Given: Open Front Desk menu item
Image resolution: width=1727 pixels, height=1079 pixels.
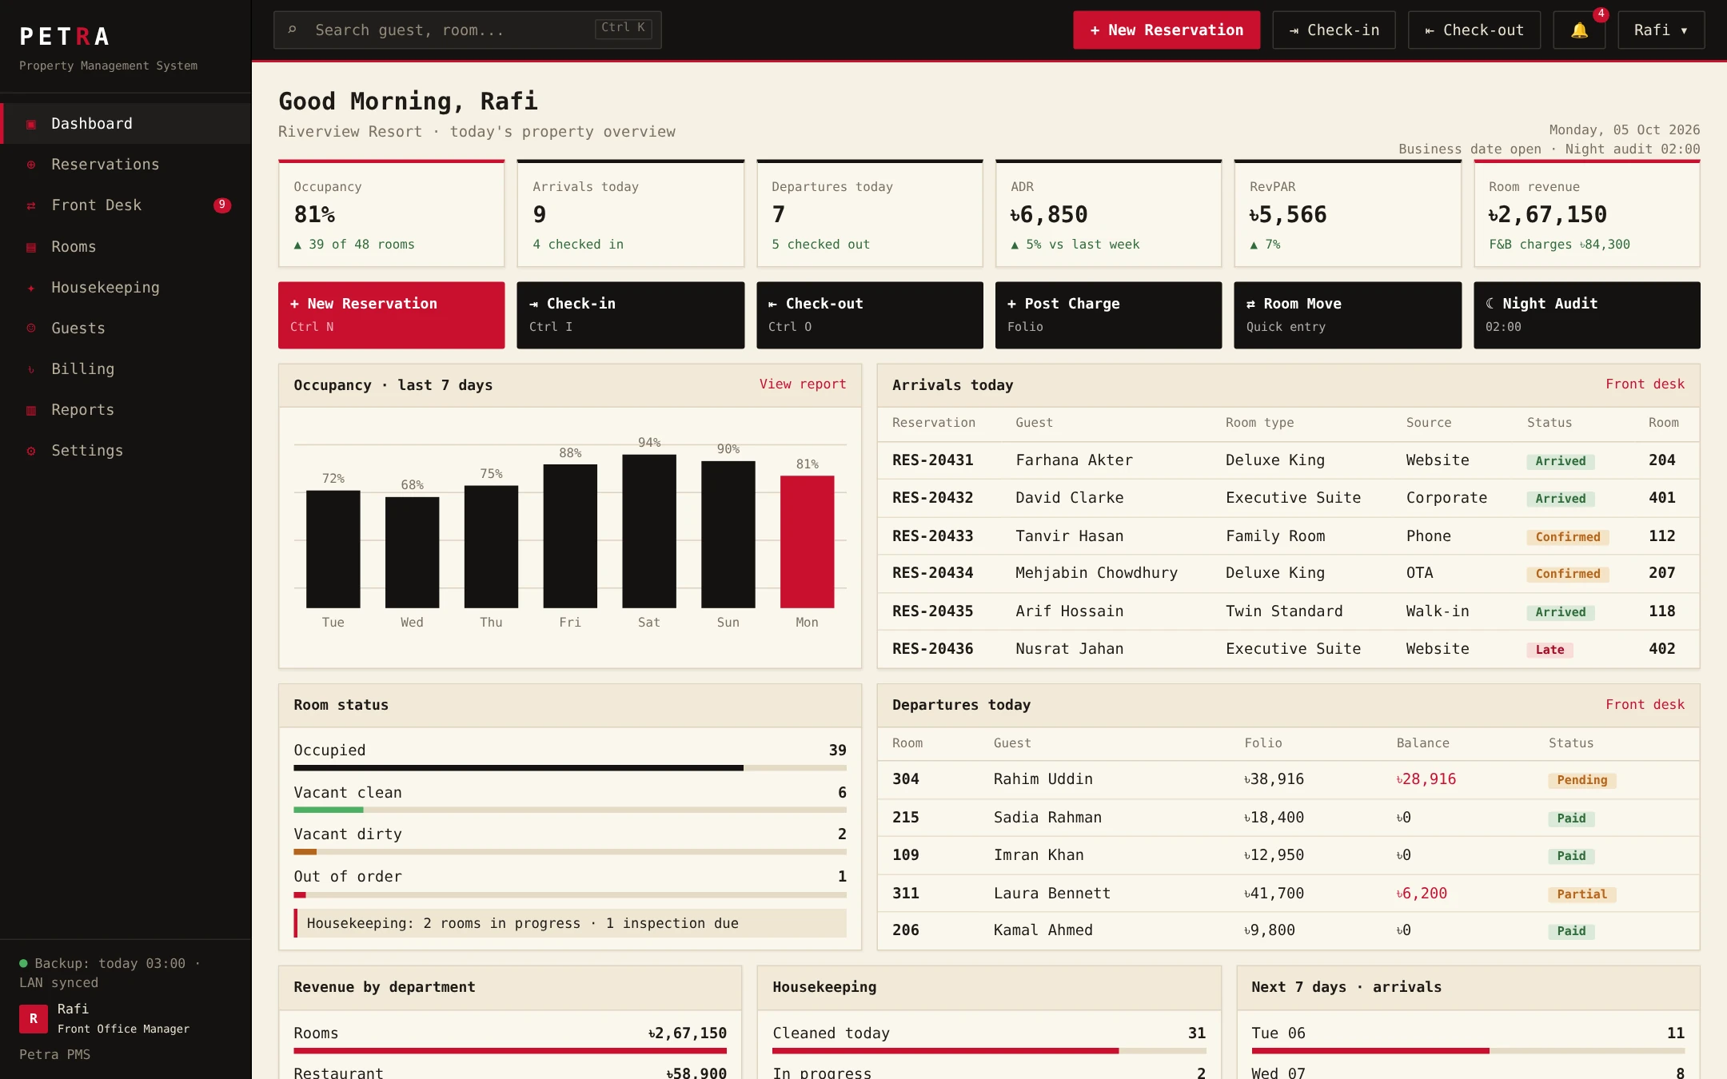Looking at the screenshot, I should (126, 205).
